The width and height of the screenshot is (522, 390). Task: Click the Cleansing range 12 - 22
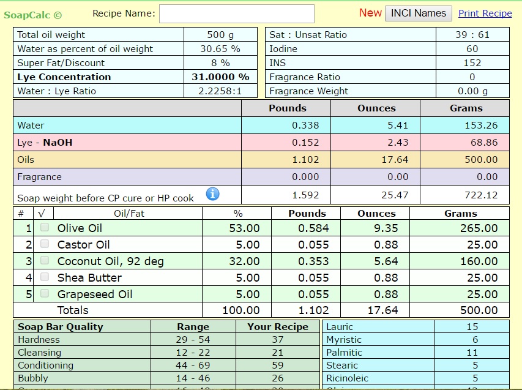pyautogui.click(x=193, y=353)
